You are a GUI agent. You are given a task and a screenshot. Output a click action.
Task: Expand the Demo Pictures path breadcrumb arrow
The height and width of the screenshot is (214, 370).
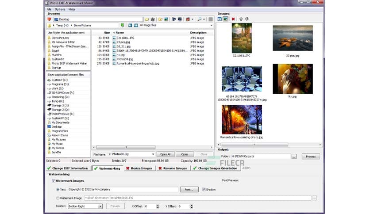click(x=71, y=25)
